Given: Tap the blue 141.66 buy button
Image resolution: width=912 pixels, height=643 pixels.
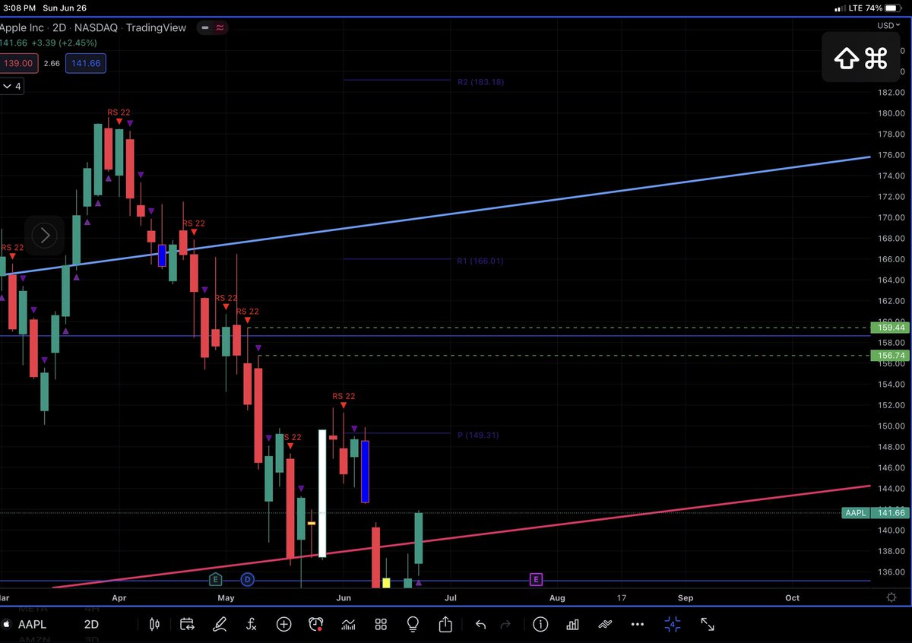Looking at the screenshot, I should pyautogui.click(x=86, y=64).
